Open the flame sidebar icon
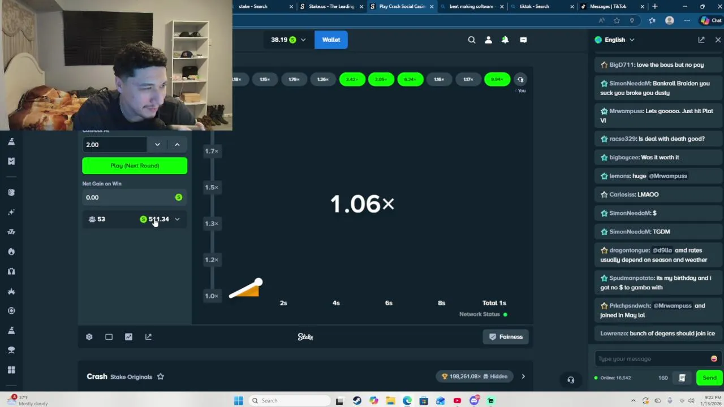Image resolution: width=724 pixels, height=407 pixels. (x=11, y=252)
